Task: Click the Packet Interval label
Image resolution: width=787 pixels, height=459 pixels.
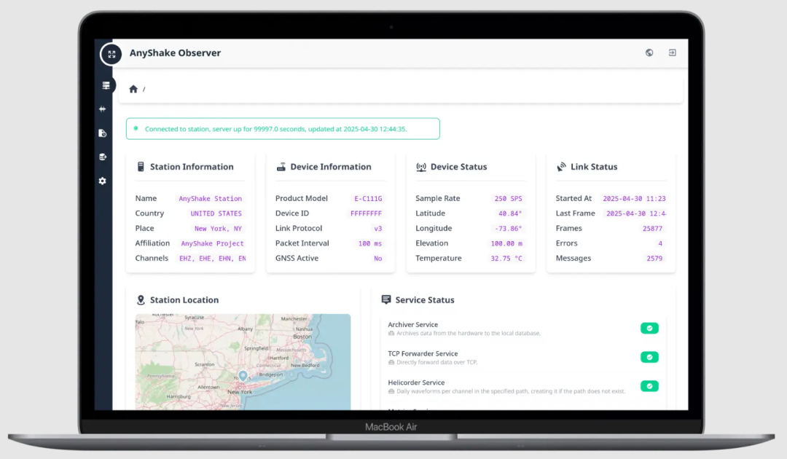Action: coord(302,243)
